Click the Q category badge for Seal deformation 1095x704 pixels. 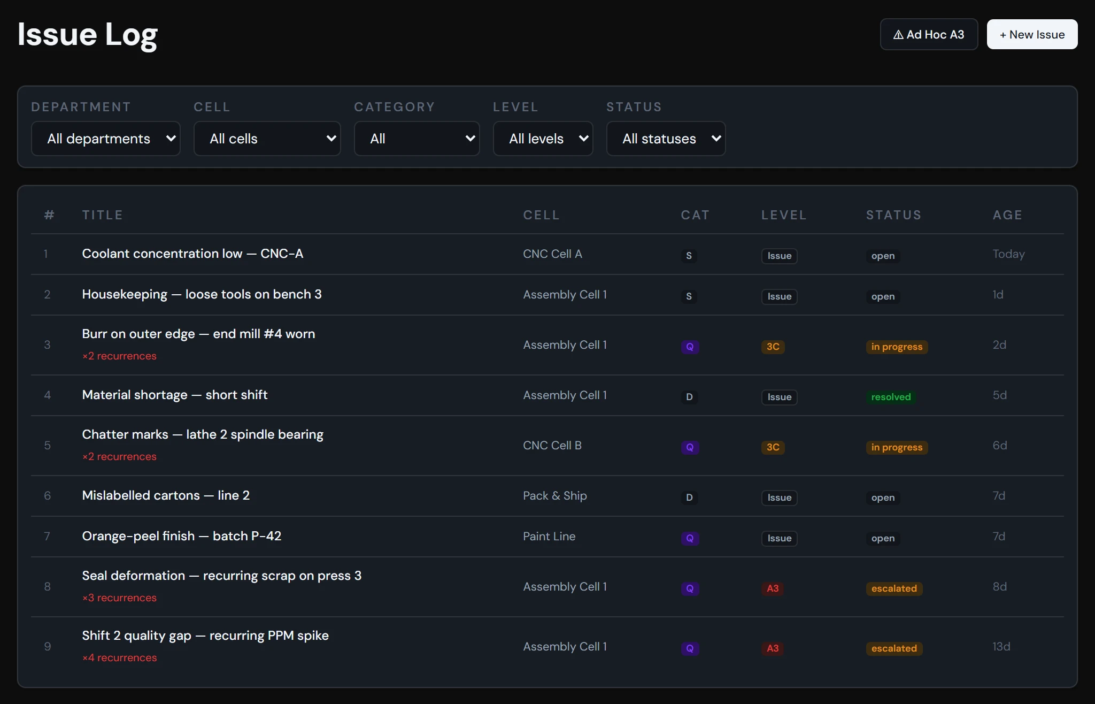[x=690, y=588]
